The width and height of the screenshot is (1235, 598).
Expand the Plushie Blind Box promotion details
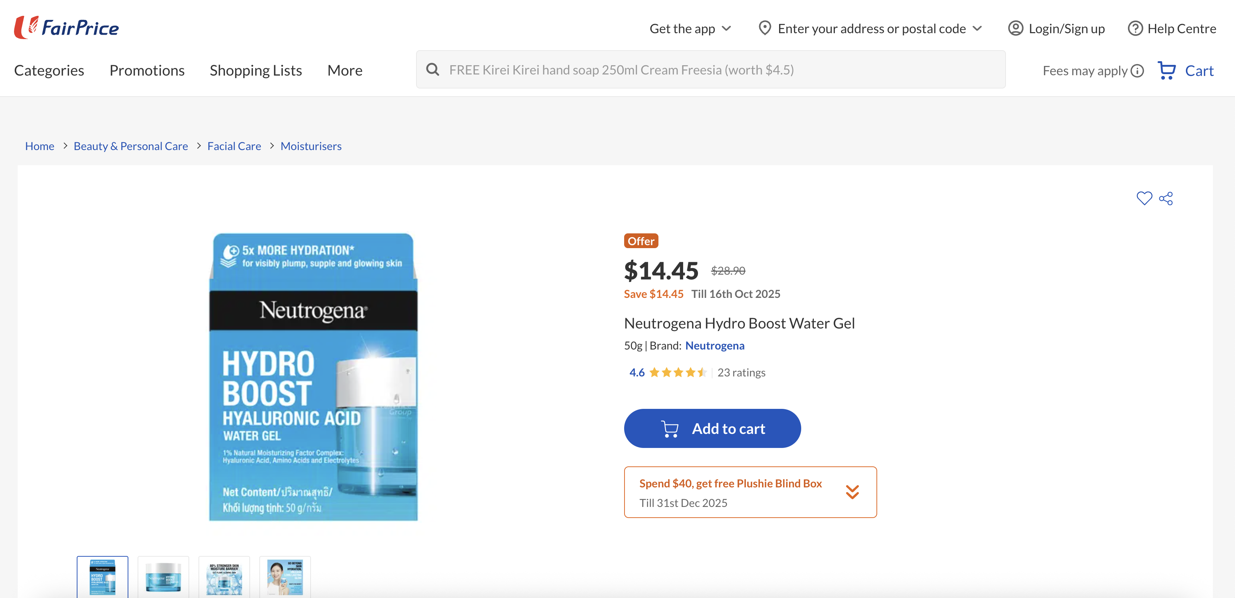[x=853, y=491]
